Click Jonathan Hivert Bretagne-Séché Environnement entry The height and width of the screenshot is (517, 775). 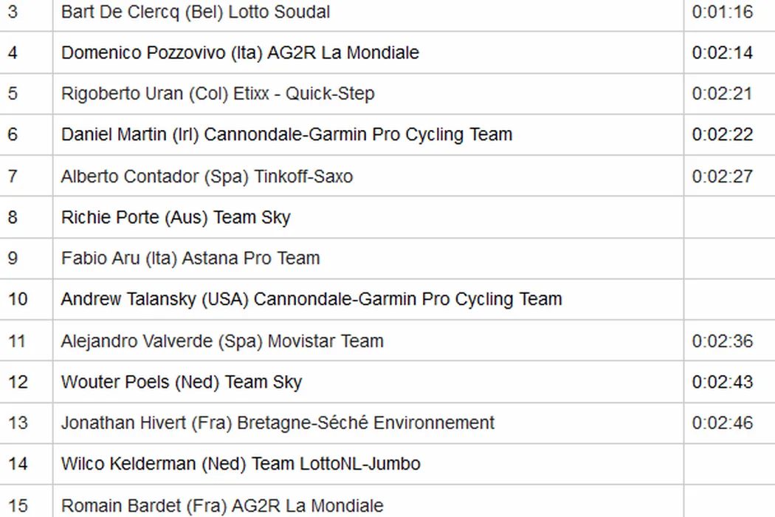(x=278, y=423)
